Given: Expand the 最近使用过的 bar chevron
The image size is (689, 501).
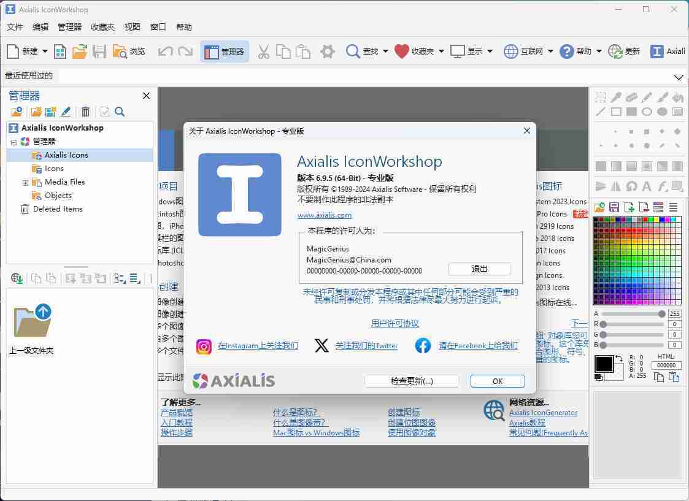Looking at the screenshot, I should 679,77.
